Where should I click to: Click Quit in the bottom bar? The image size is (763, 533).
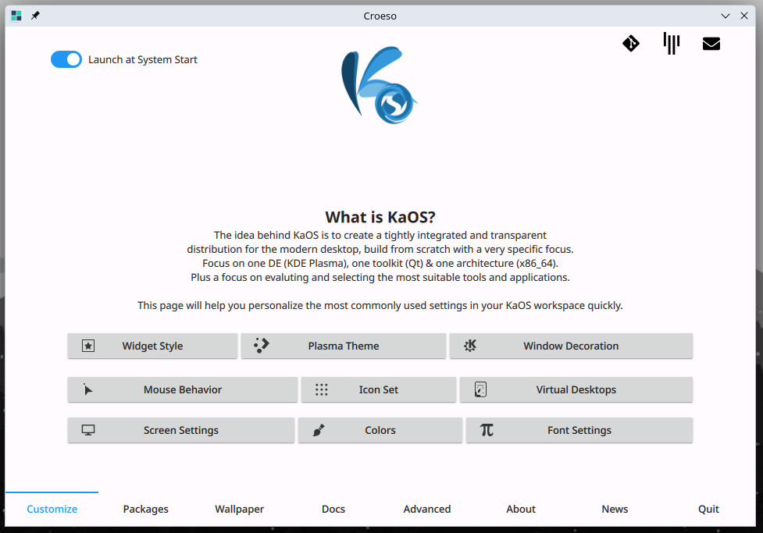click(x=708, y=509)
